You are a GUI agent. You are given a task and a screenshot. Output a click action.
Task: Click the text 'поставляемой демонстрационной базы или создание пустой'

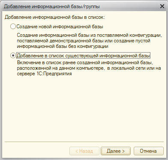click(84, 41)
